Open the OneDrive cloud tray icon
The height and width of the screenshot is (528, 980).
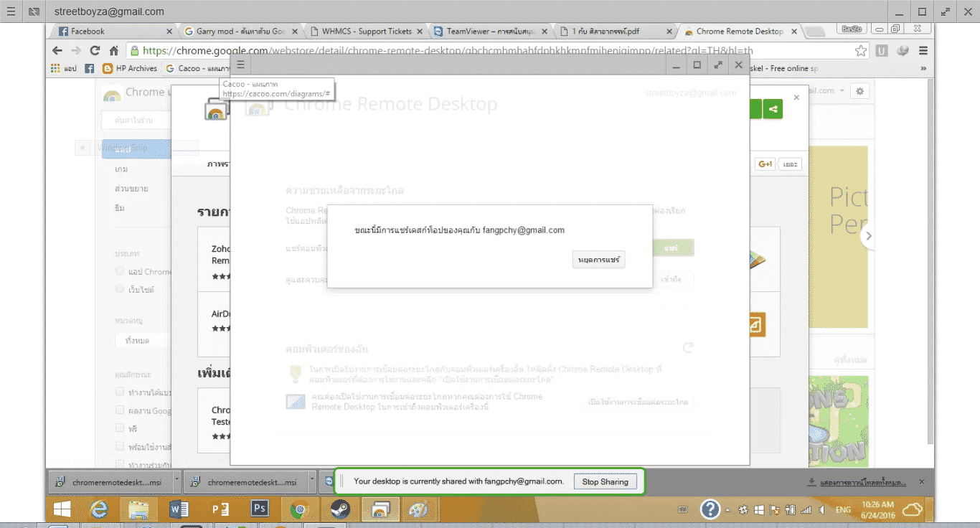pos(913,509)
